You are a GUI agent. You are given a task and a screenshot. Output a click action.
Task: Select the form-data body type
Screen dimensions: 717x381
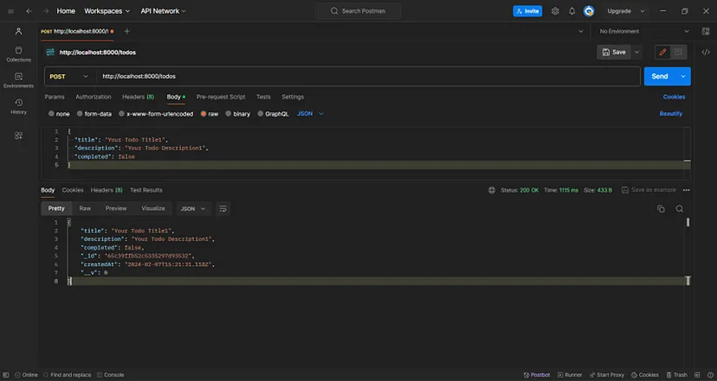(x=94, y=114)
